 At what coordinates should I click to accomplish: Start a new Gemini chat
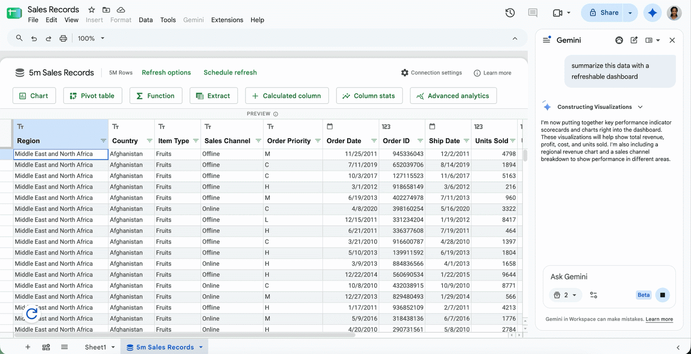(634, 40)
